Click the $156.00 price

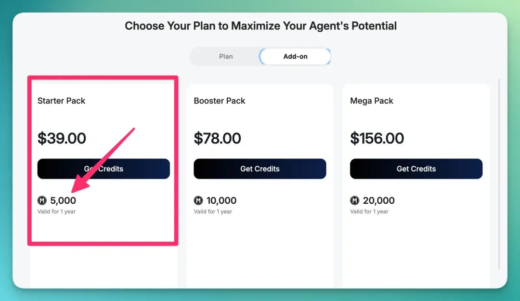(x=377, y=138)
